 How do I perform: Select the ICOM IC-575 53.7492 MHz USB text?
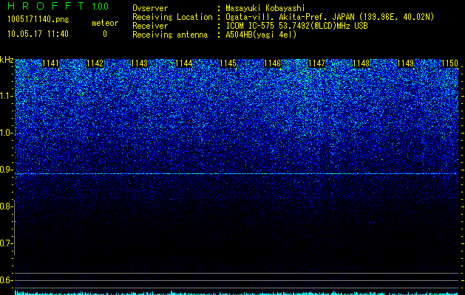click(296, 26)
